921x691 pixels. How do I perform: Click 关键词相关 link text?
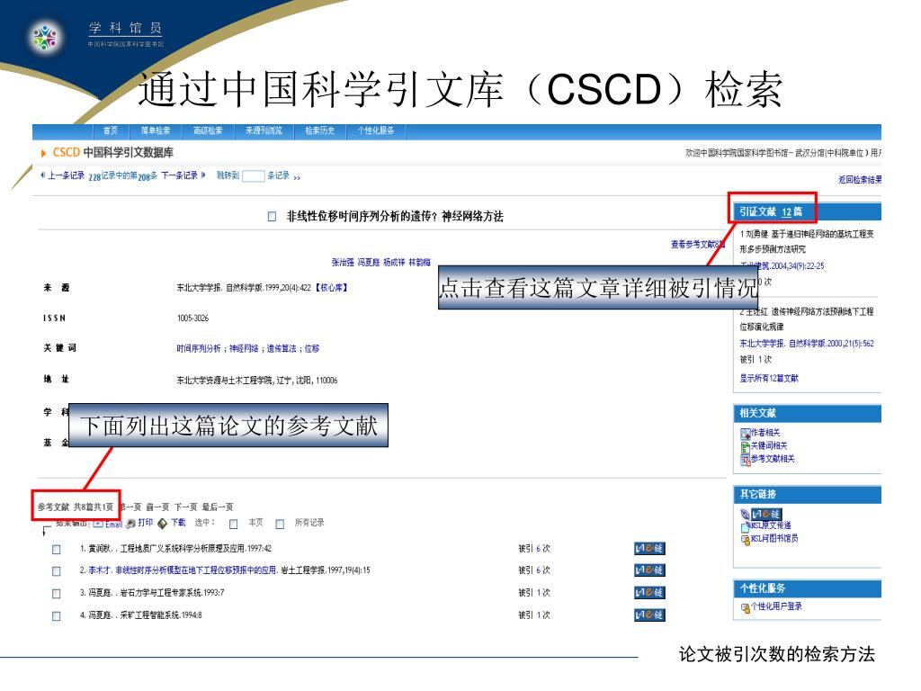(769, 445)
